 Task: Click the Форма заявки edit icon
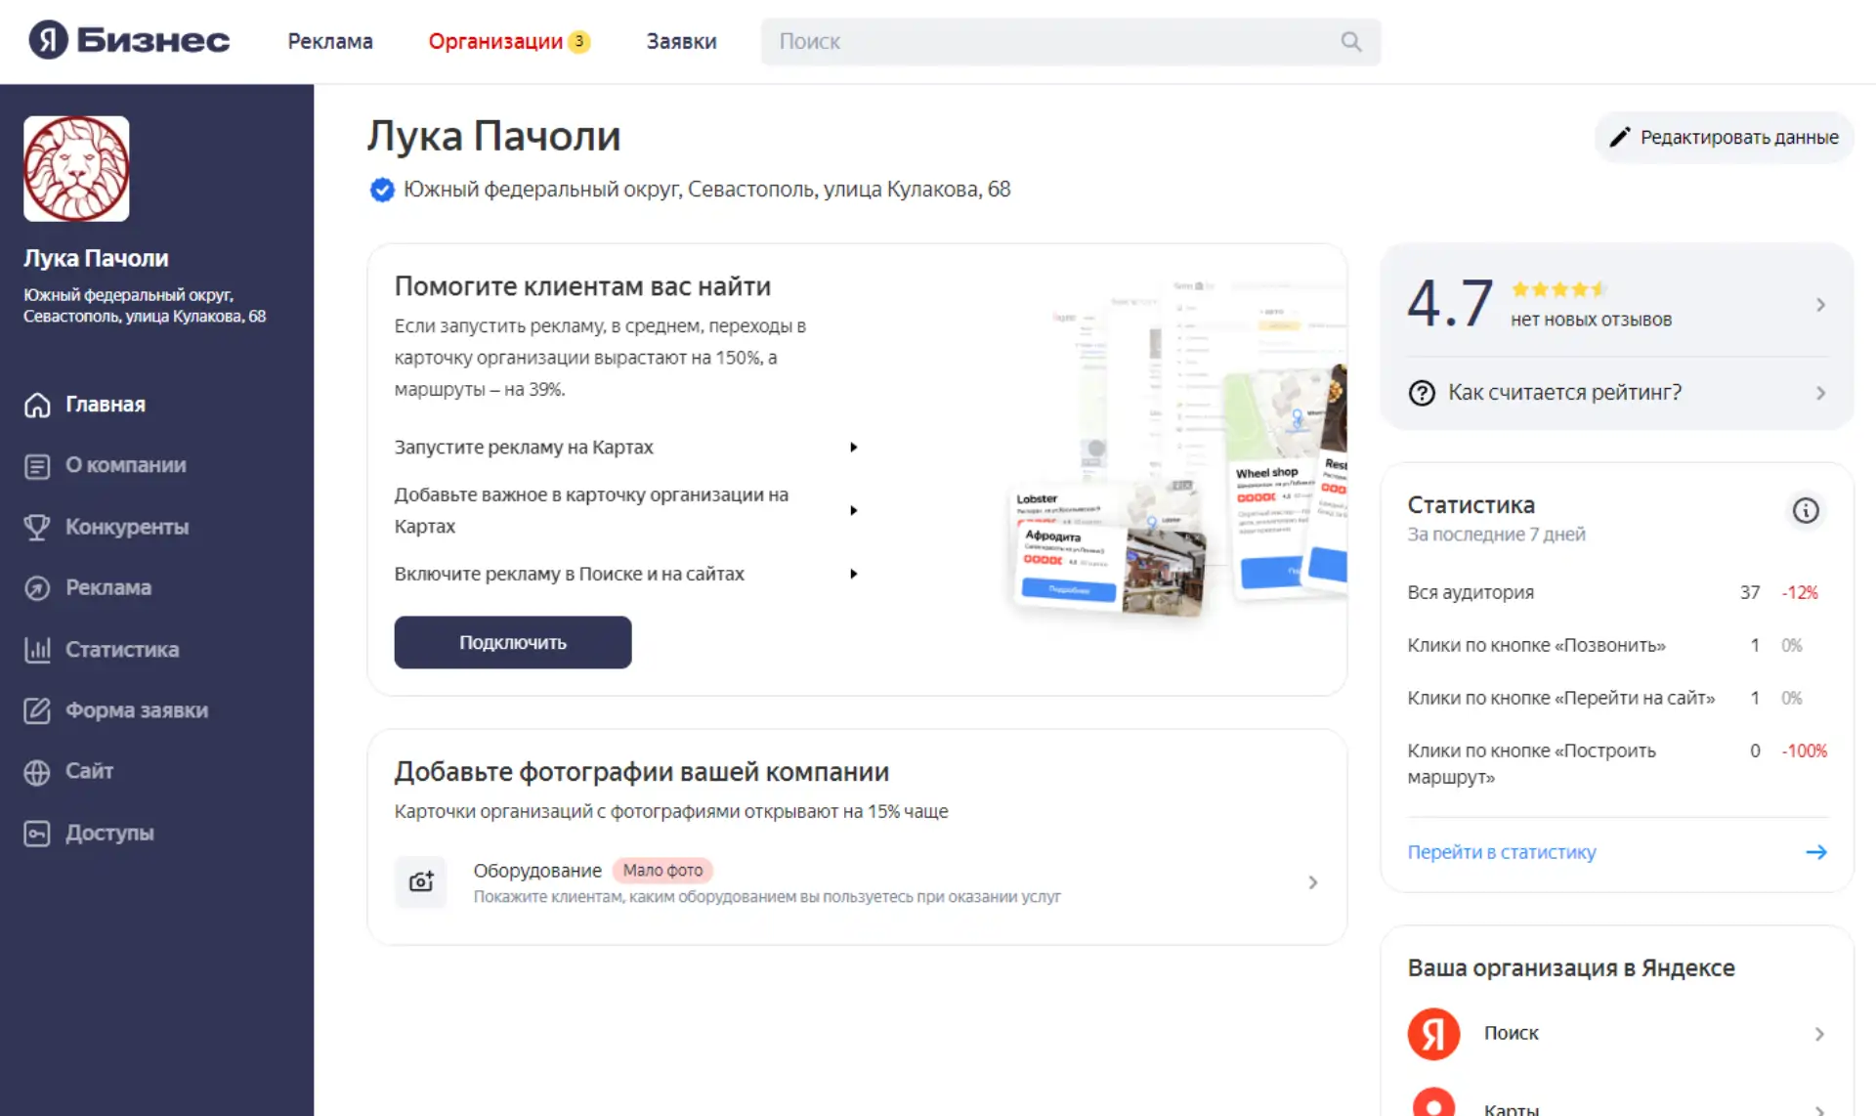pos(37,710)
